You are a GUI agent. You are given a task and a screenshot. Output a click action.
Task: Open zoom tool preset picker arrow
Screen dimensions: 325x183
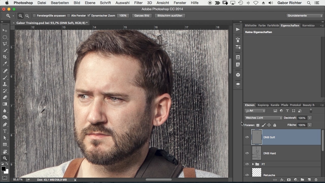point(13,16)
